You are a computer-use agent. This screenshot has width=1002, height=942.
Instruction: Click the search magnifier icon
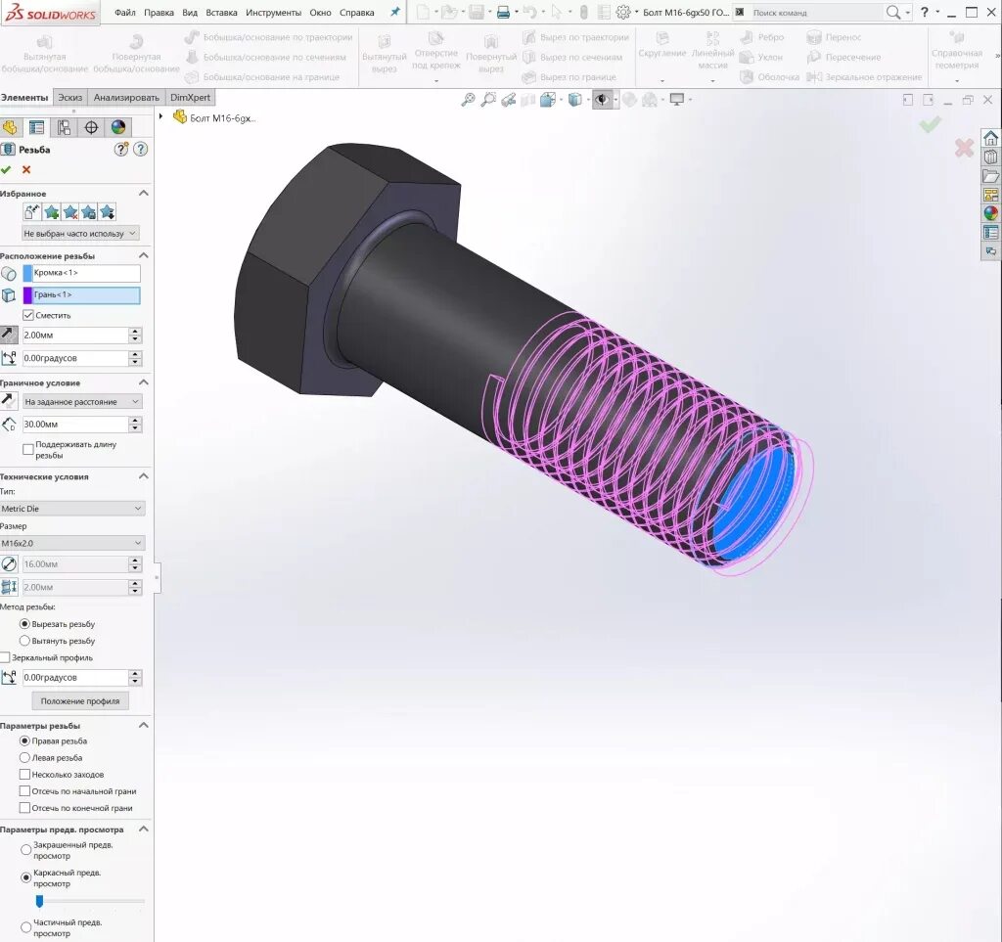tap(893, 12)
